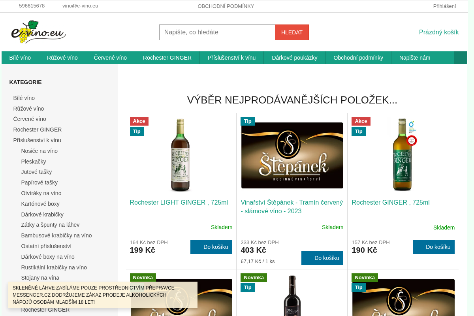
Task: Click the red HLEDAT search button
Action: pos(292,32)
